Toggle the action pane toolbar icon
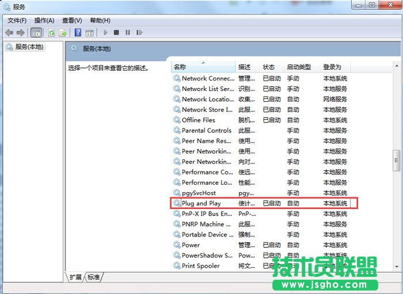403x294 pixels. [89, 33]
